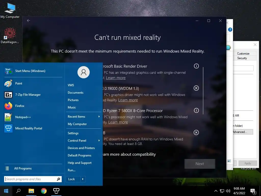261x196 pixels.
Task: Click the Next button
Action: click(200, 164)
